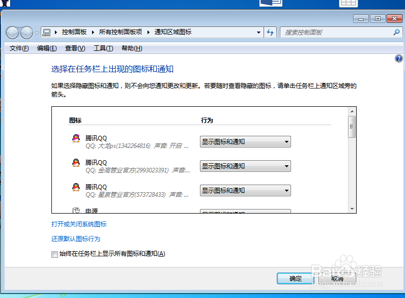Viewport: 405px width, 298px height.
Task: Click 还原默认图标行为 link
Action: click(76, 239)
